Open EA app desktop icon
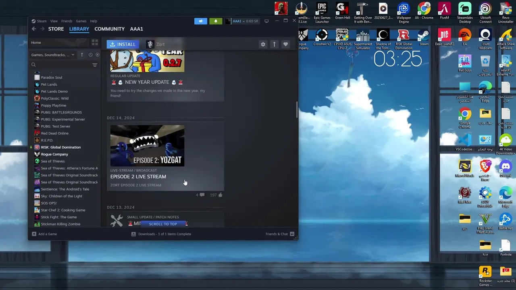Image resolution: width=516 pixels, height=290 pixels. (465, 37)
